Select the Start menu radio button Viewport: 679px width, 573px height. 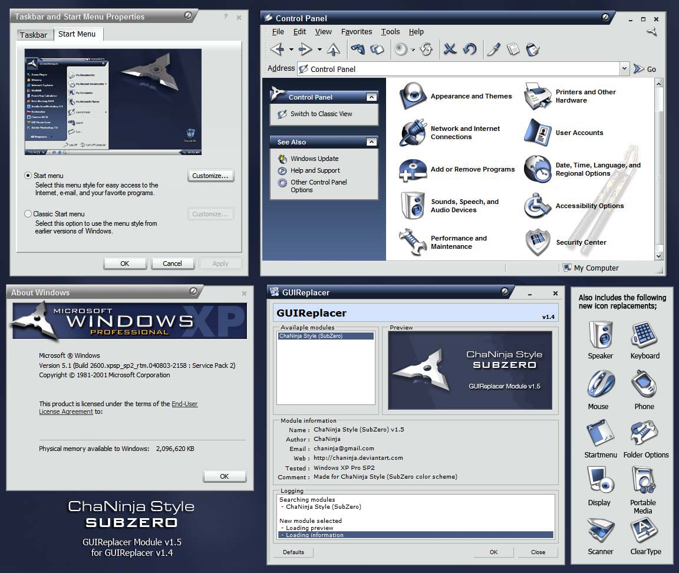[28, 176]
